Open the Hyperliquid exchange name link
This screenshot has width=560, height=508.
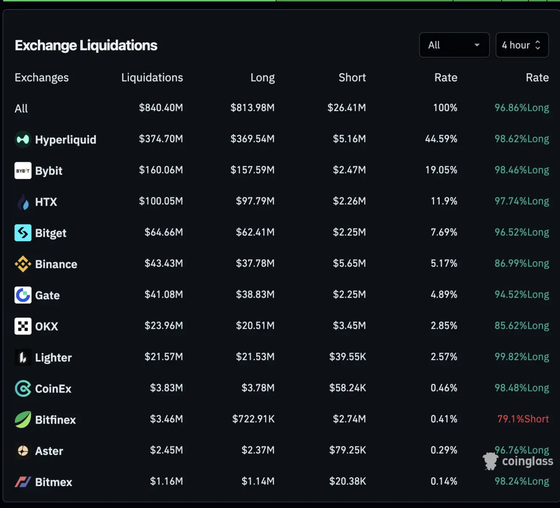coord(65,139)
